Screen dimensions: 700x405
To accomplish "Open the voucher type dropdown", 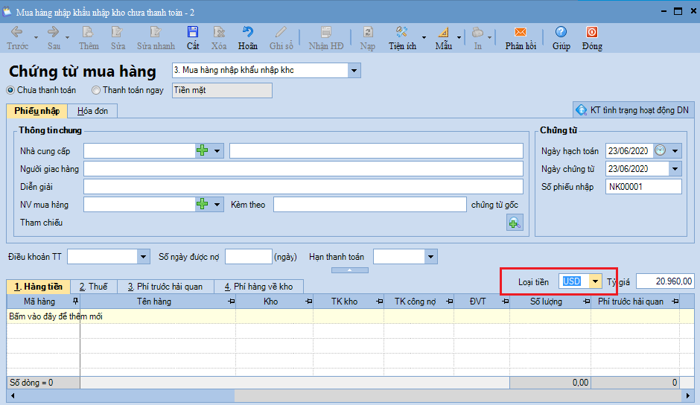I will pyautogui.click(x=354, y=70).
